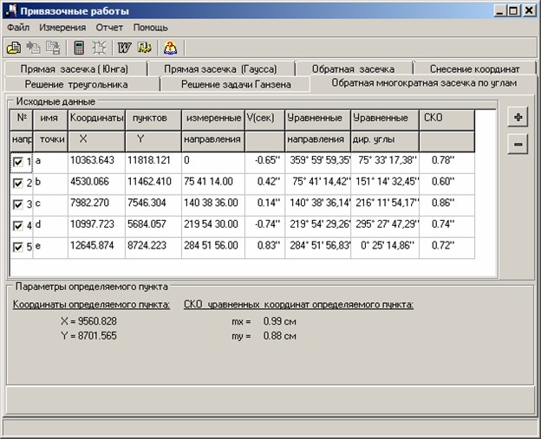Open the Измерения menu

(62, 28)
